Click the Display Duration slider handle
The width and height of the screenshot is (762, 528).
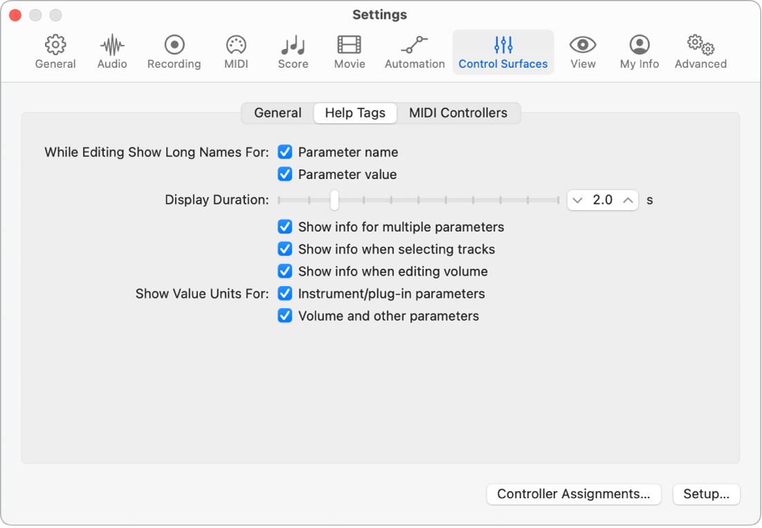click(x=335, y=200)
